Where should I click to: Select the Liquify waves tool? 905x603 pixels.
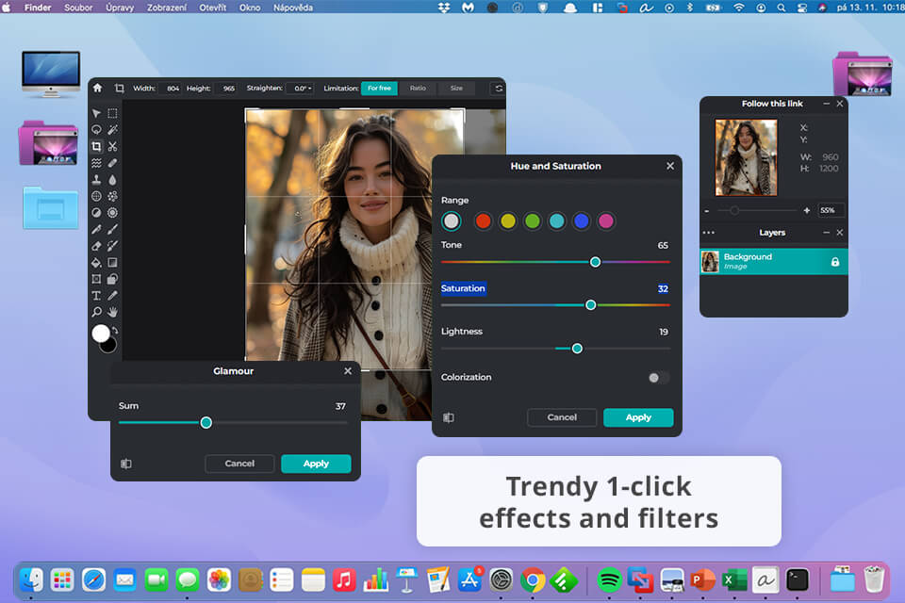pos(96,163)
